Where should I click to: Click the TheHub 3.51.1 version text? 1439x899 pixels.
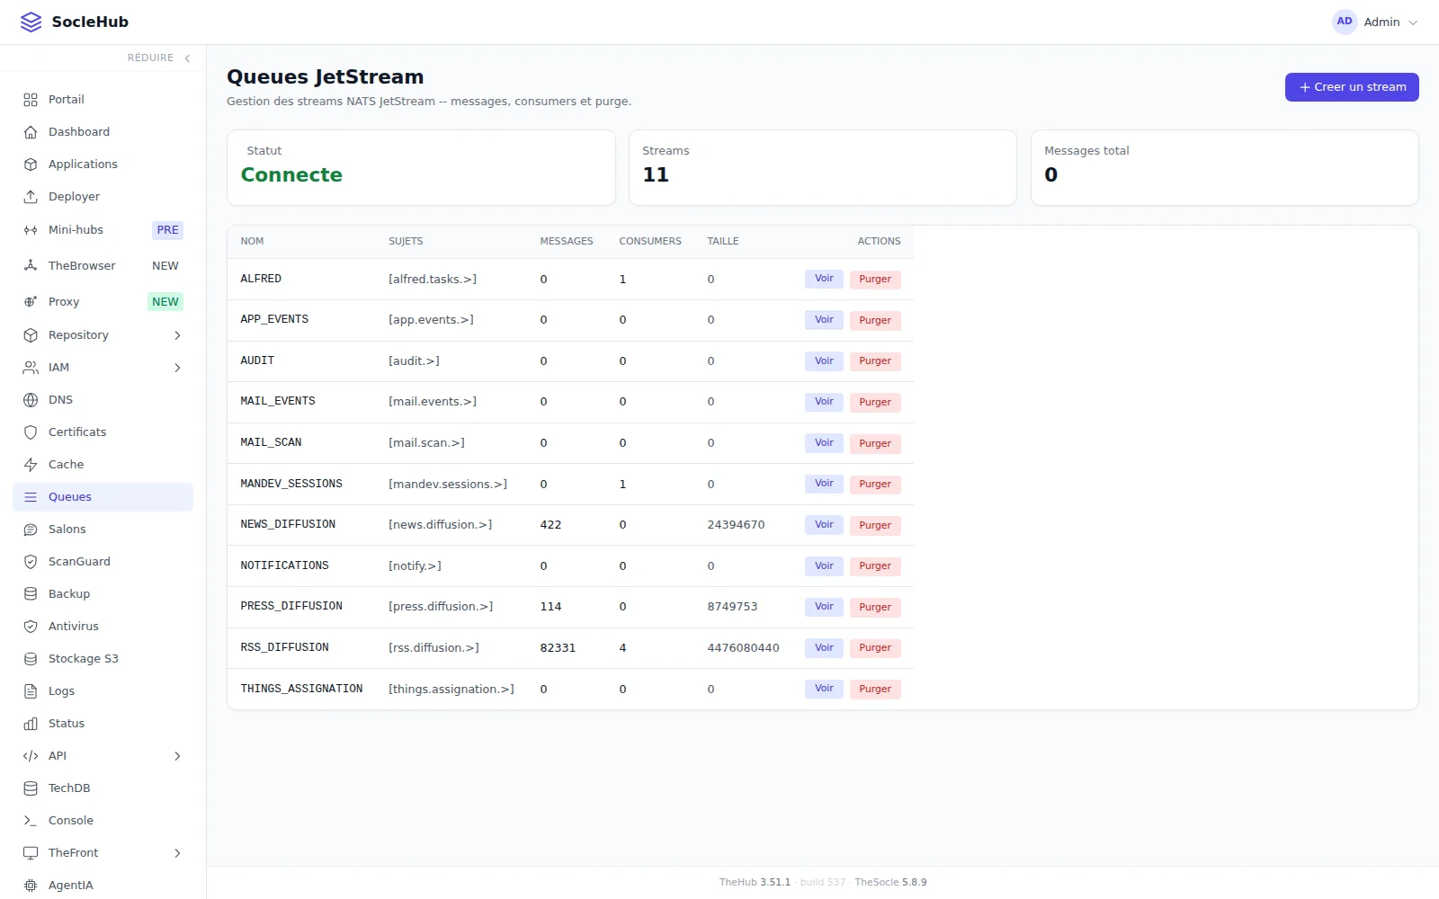click(x=755, y=883)
